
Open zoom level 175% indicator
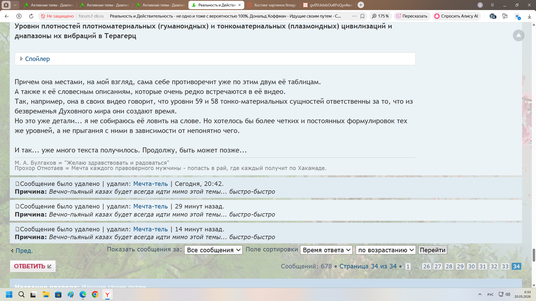[x=380, y=16]
